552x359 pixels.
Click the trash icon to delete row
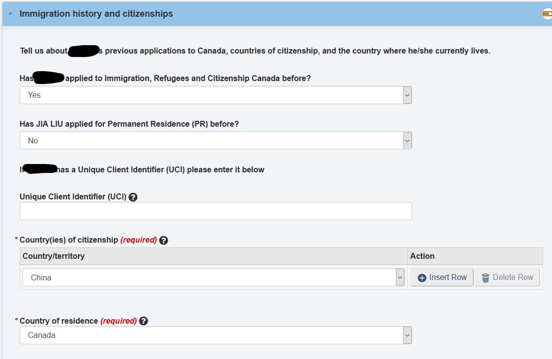(485, 277)
